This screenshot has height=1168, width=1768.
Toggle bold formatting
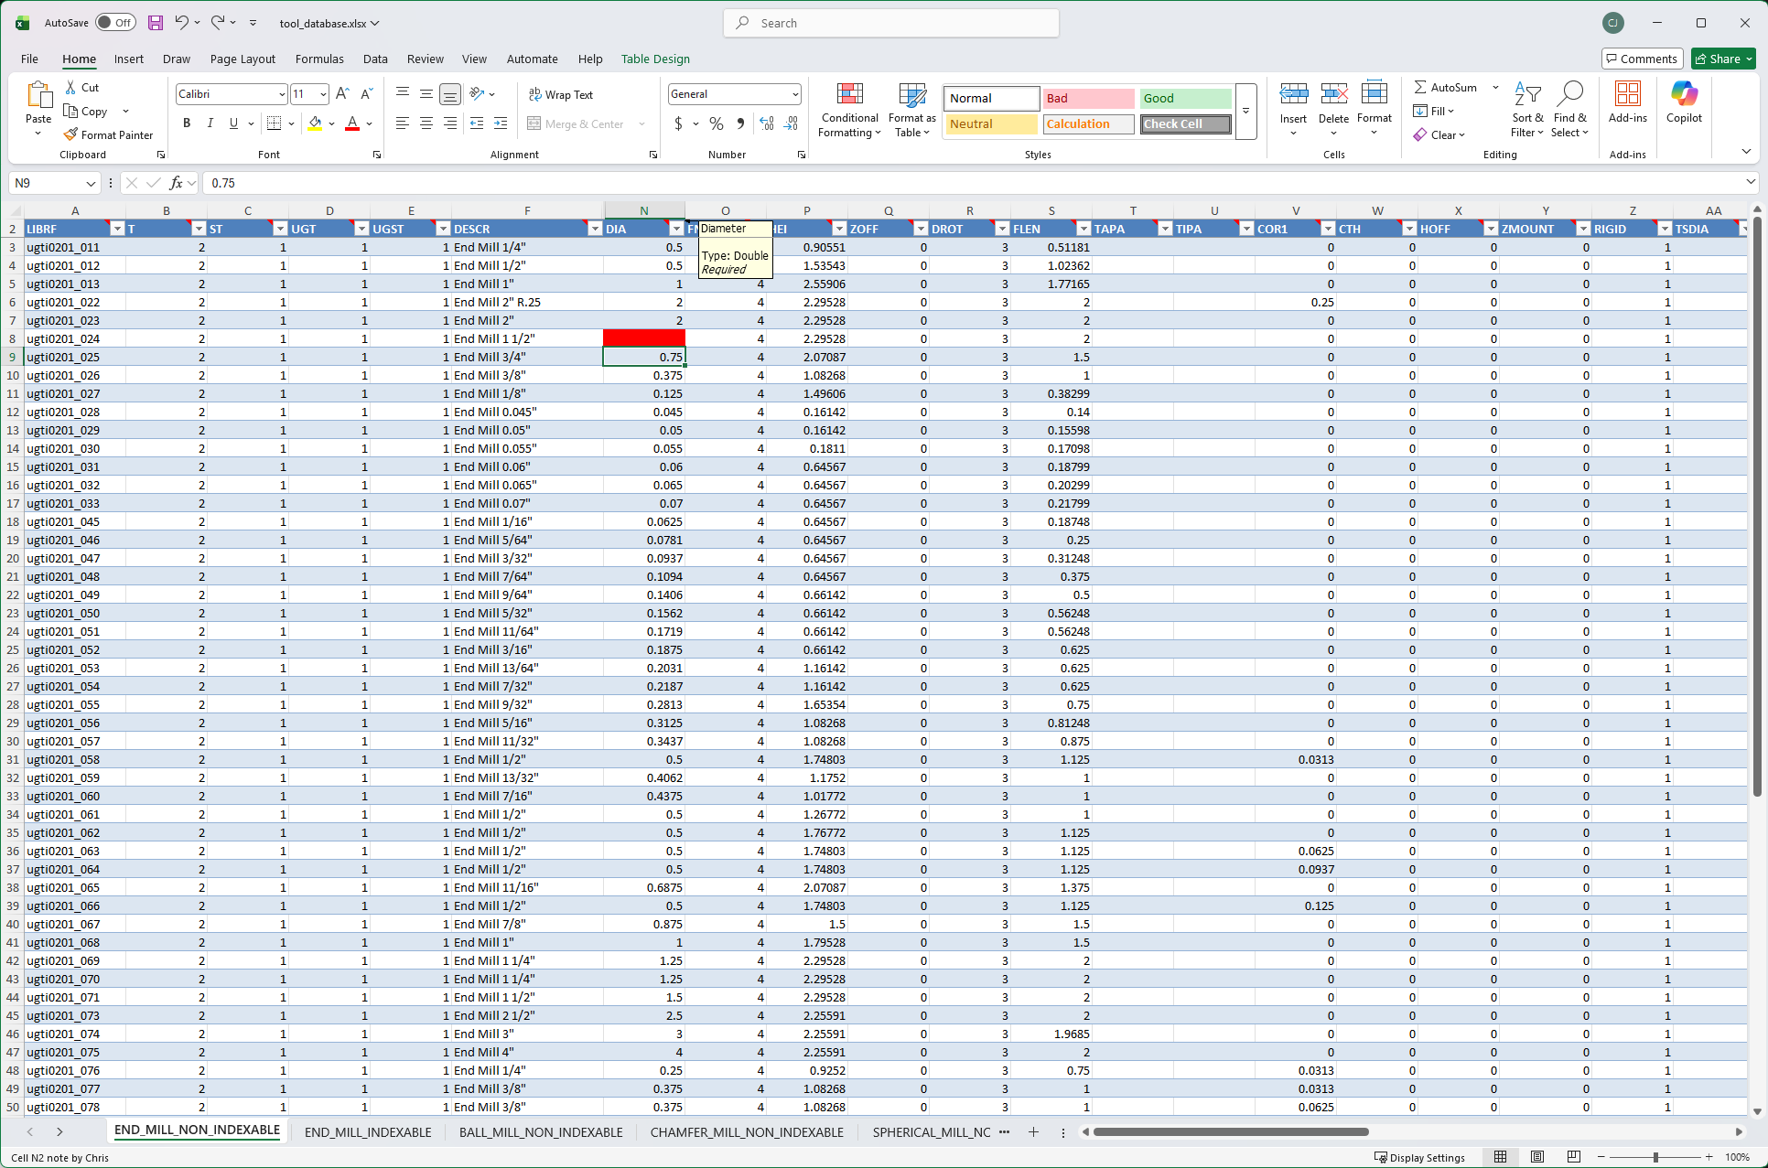[186, 123]
